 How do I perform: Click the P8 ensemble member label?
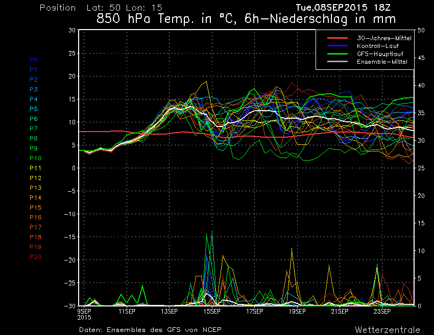[x=34, y=139]
